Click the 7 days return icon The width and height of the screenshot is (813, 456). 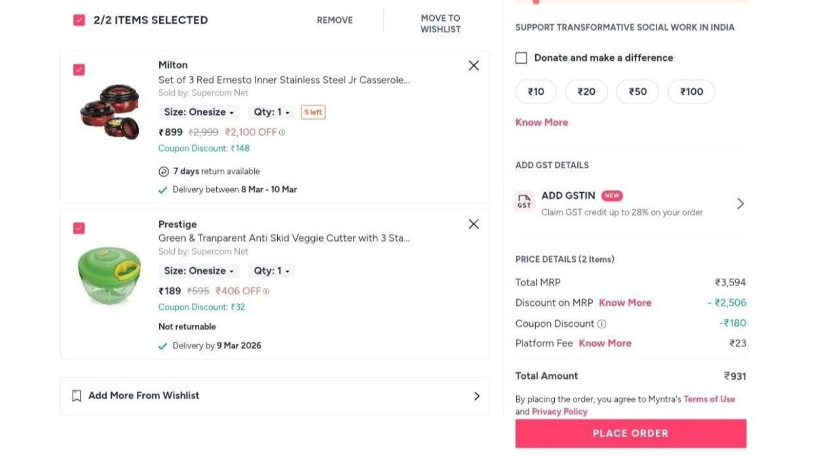point(163,172)
